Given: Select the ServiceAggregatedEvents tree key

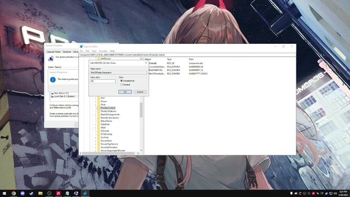Looking at the screenshot, I should (113, 150).
